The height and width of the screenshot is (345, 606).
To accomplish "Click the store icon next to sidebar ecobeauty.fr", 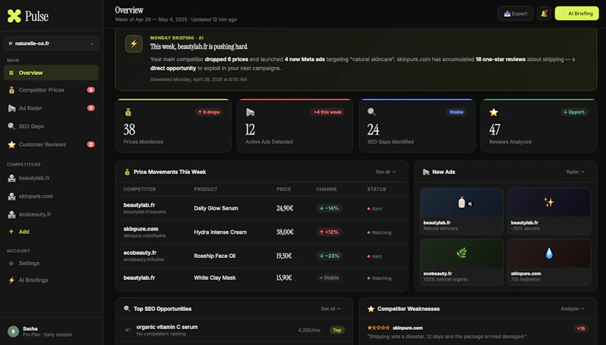I will tap(11, 214).
